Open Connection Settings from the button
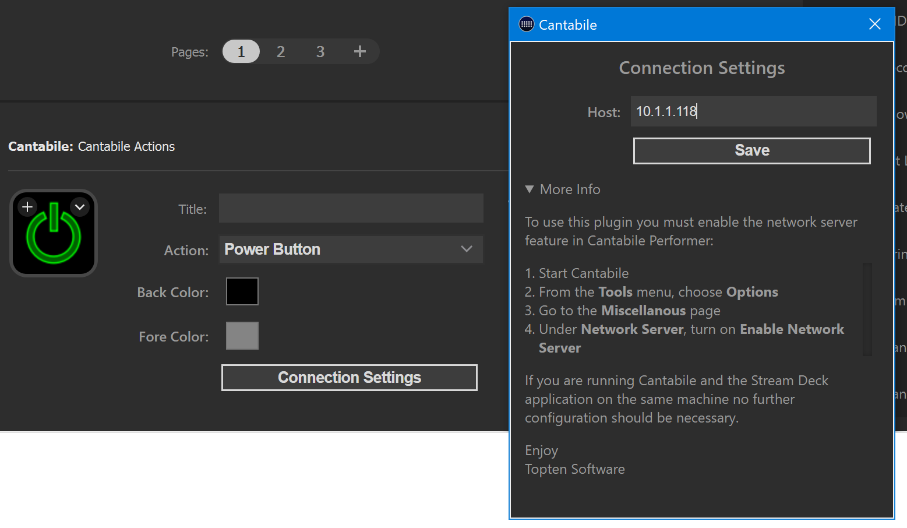907x528 pixels. [350, 378]
